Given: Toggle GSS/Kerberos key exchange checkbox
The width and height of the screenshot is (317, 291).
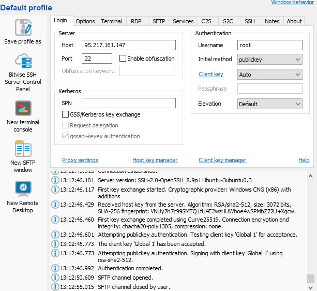Looking at the screenshot, I should click(x=65, y=114).
